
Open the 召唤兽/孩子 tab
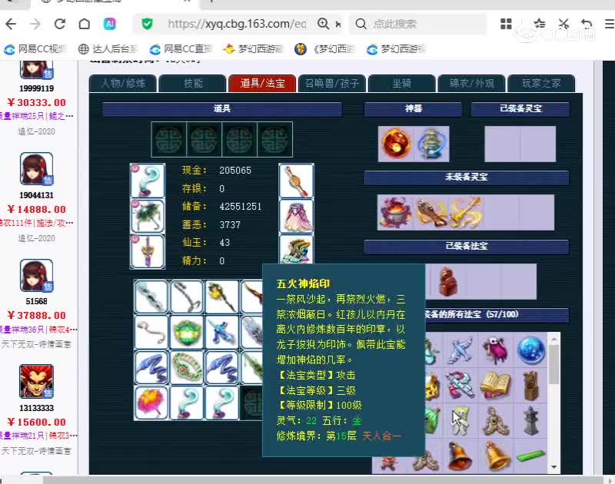click(332, 84)
